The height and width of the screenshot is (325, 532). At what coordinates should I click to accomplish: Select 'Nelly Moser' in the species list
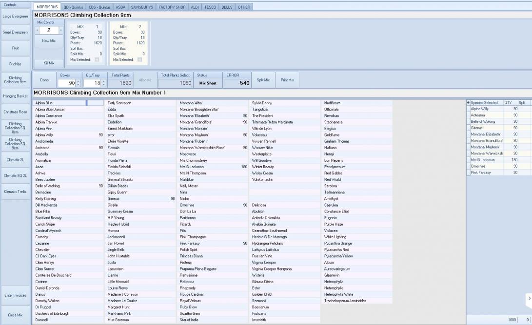[189, 186]
